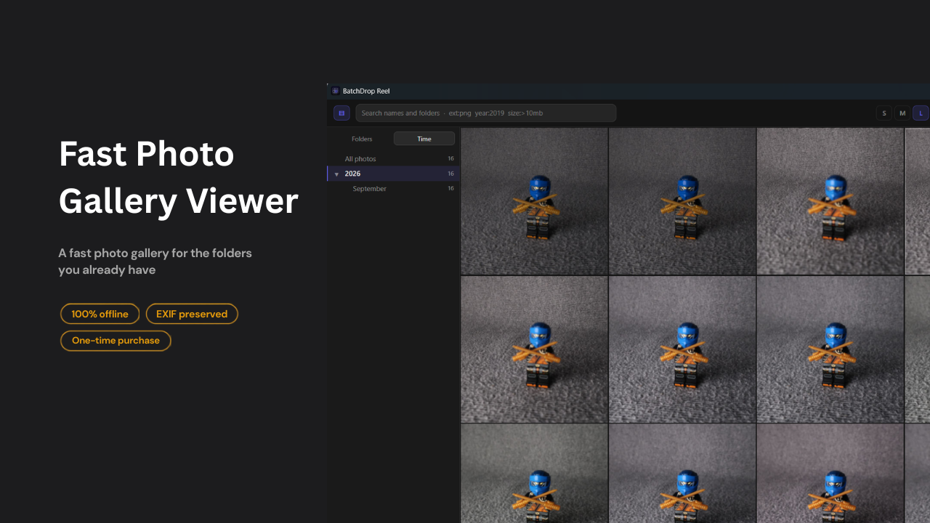Screen dimensions: 930x523
Task: Open first thumbnail in the top row
Action: click(534, 201)
